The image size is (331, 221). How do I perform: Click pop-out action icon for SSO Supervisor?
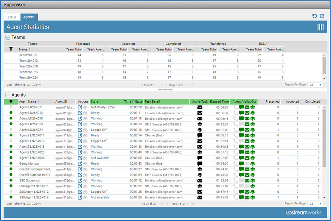pyautogui.click(x=80, y=180)
